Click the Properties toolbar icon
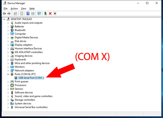 pos(22,14)
